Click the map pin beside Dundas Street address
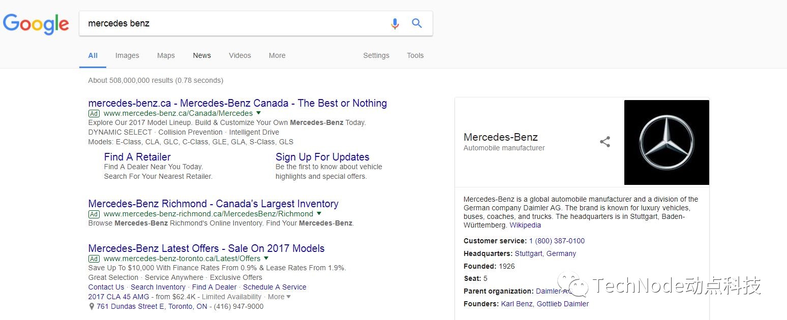Screen dimensions: 787x320 pyautogui.click(x=92, y=307)
